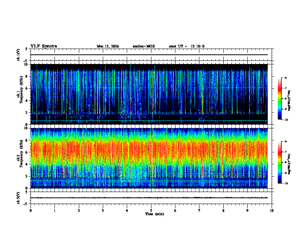Click the "ch.3(V)" waveform axis label

[19, 198]
